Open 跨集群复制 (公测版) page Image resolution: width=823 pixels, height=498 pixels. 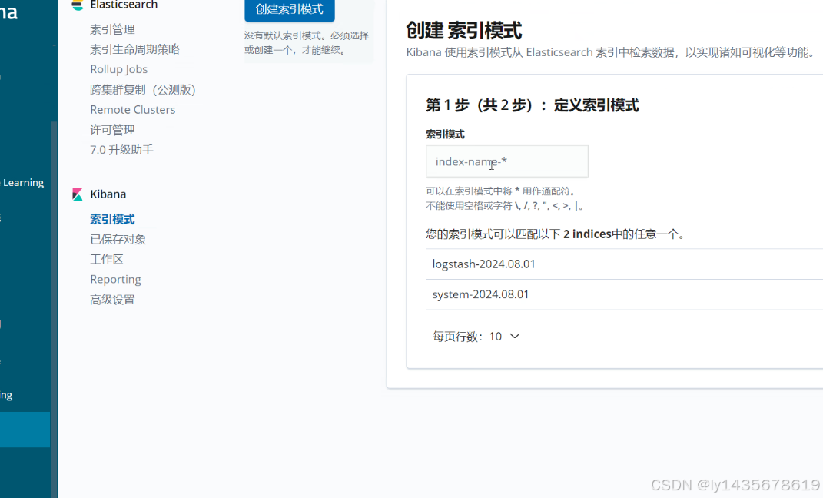coord(143,90)
